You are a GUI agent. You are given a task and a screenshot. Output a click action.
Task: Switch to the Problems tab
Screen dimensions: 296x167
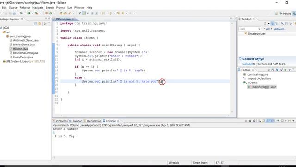coord(60,121)
